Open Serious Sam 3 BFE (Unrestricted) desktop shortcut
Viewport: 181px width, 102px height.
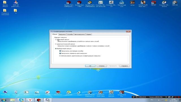pyautogui.click(x=69, y=4)
